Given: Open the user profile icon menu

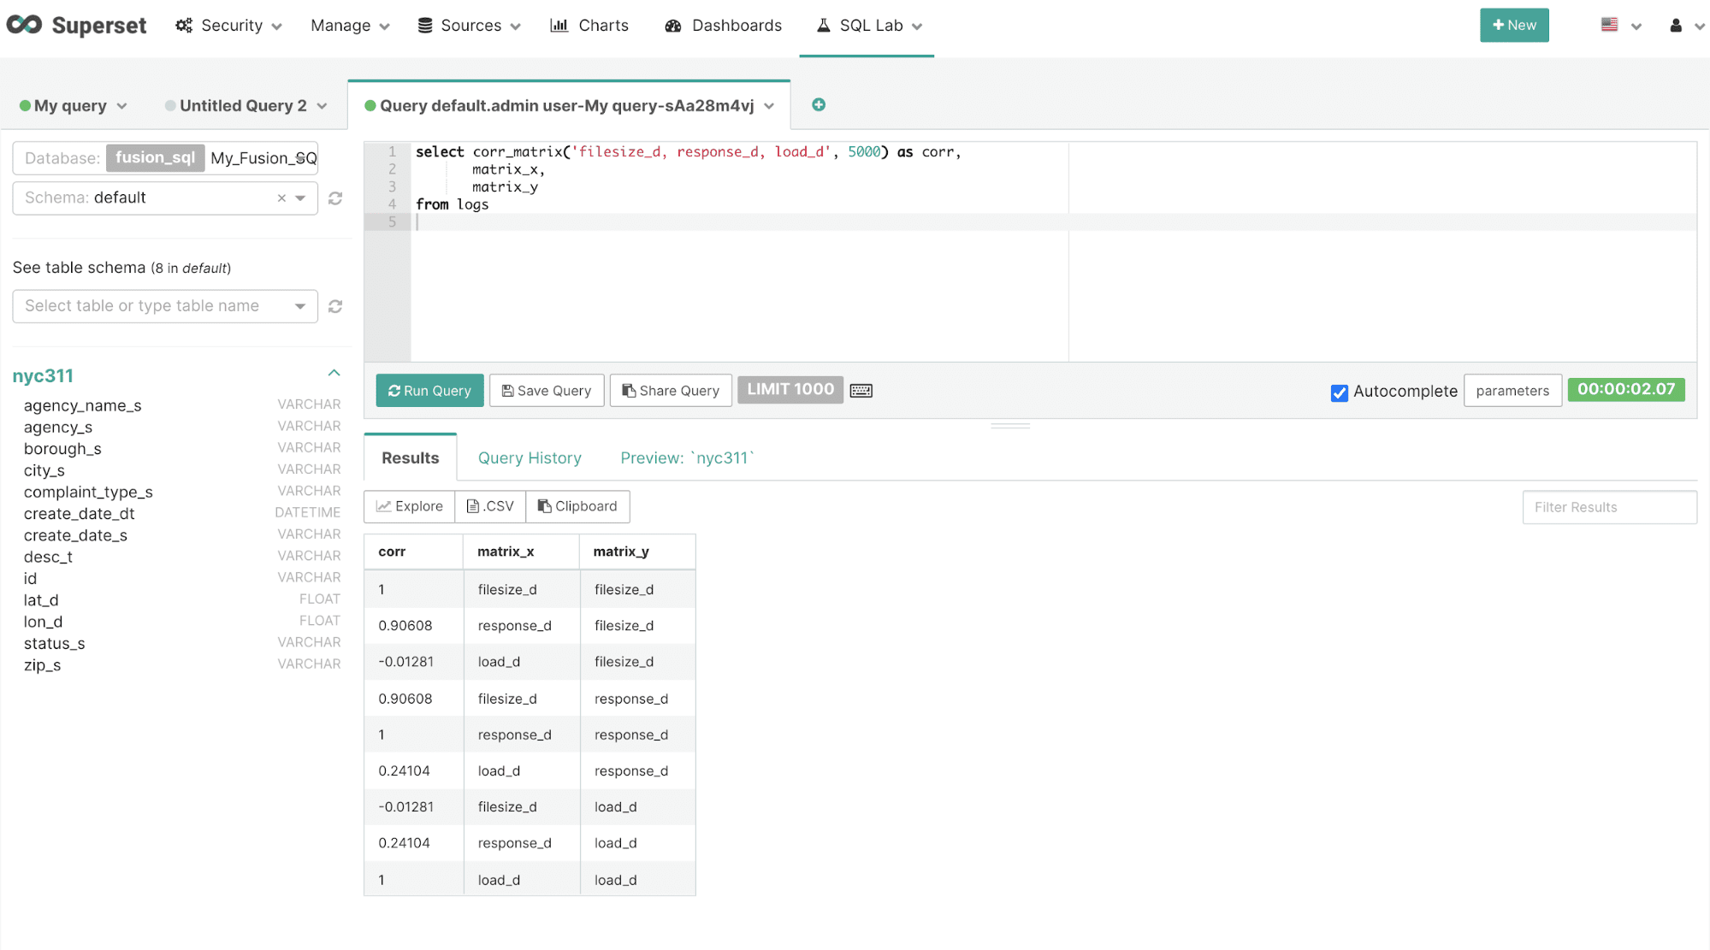Looking at the screenshot, I should (1676, 26).
